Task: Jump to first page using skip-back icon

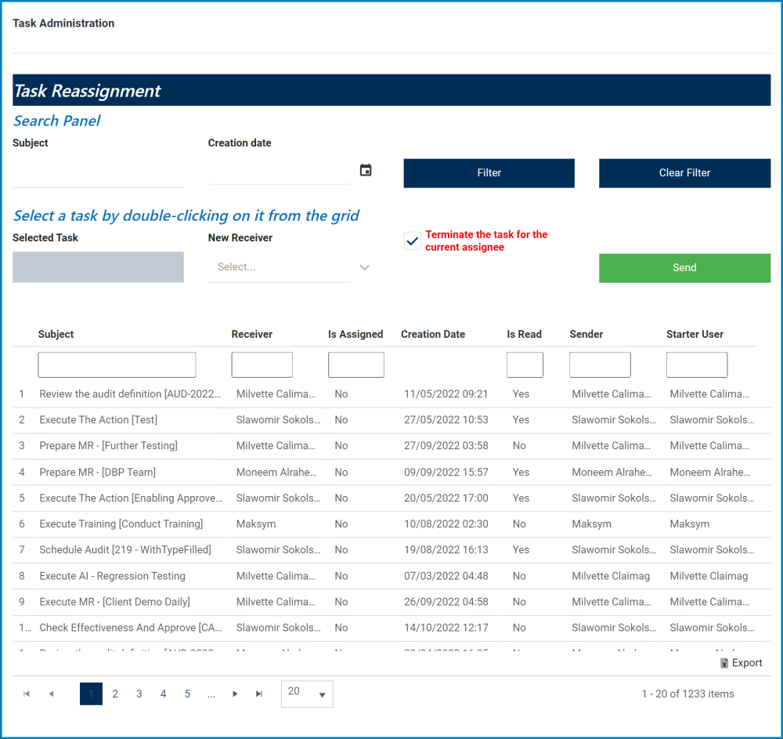Action: tap(26, 694)
